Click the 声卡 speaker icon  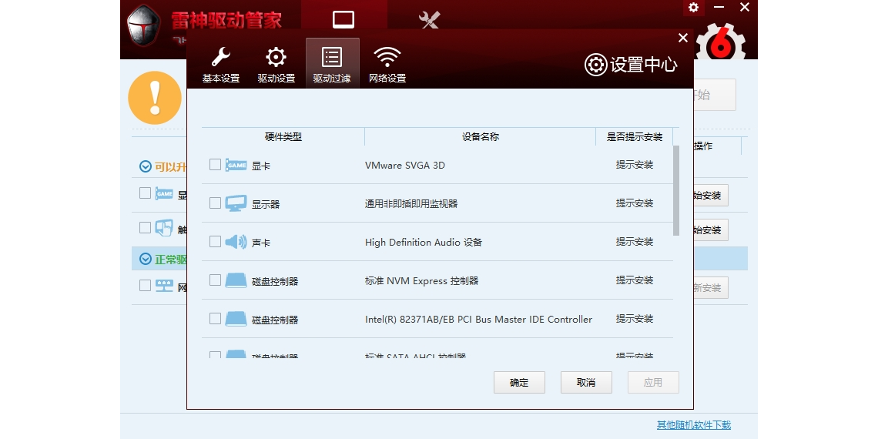pos(236,242)
